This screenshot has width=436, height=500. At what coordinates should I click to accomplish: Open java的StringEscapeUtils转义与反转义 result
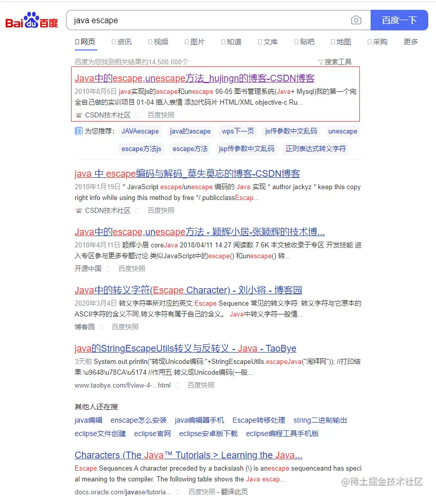pos(185,348)
